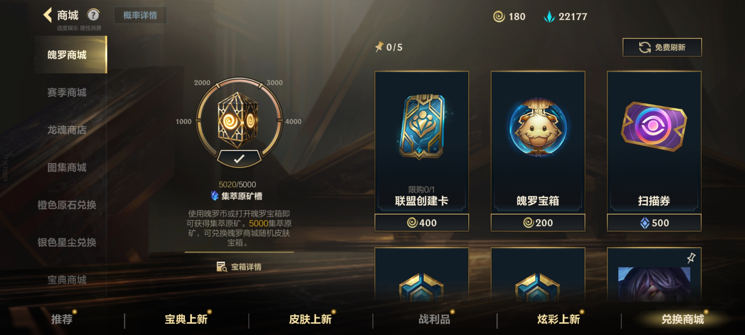745x335 pixels.
Task: Claim the completed ore chest checkmark
Action: coord(239,159)
